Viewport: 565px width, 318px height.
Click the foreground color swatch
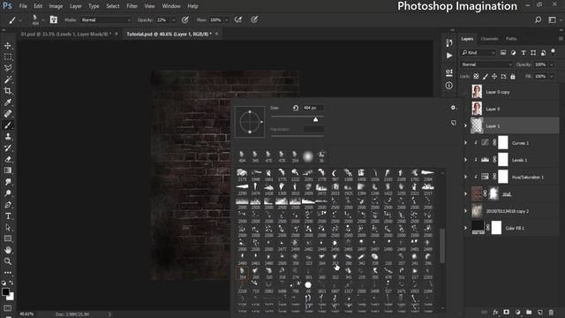coord(5,291)
